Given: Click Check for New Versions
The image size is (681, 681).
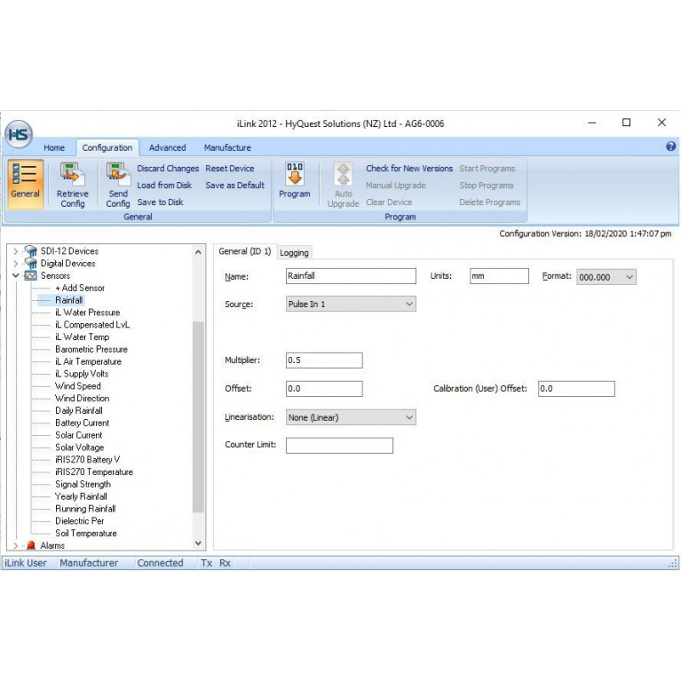Looking at the screenshot, I should click(409, 169).
